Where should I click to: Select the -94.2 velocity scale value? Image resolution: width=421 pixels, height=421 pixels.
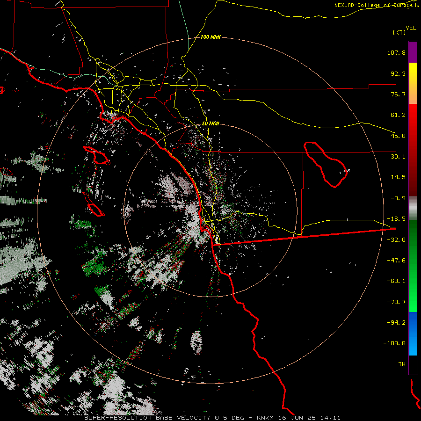click(396, 323)
